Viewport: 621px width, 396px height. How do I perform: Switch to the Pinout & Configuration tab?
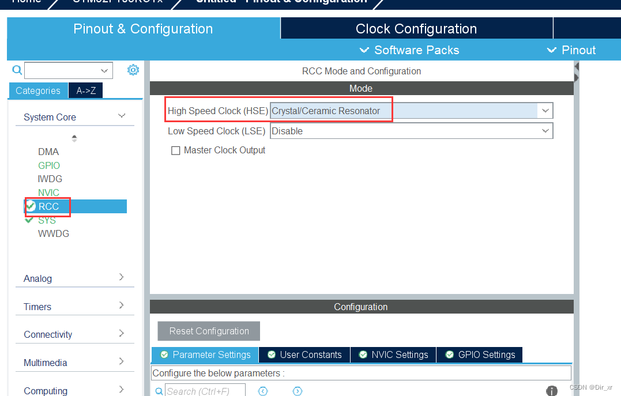(x=144, y=28)
